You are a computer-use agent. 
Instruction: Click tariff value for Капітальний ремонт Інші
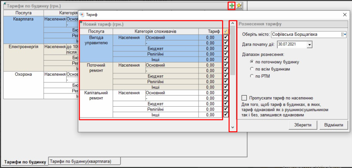211,115
